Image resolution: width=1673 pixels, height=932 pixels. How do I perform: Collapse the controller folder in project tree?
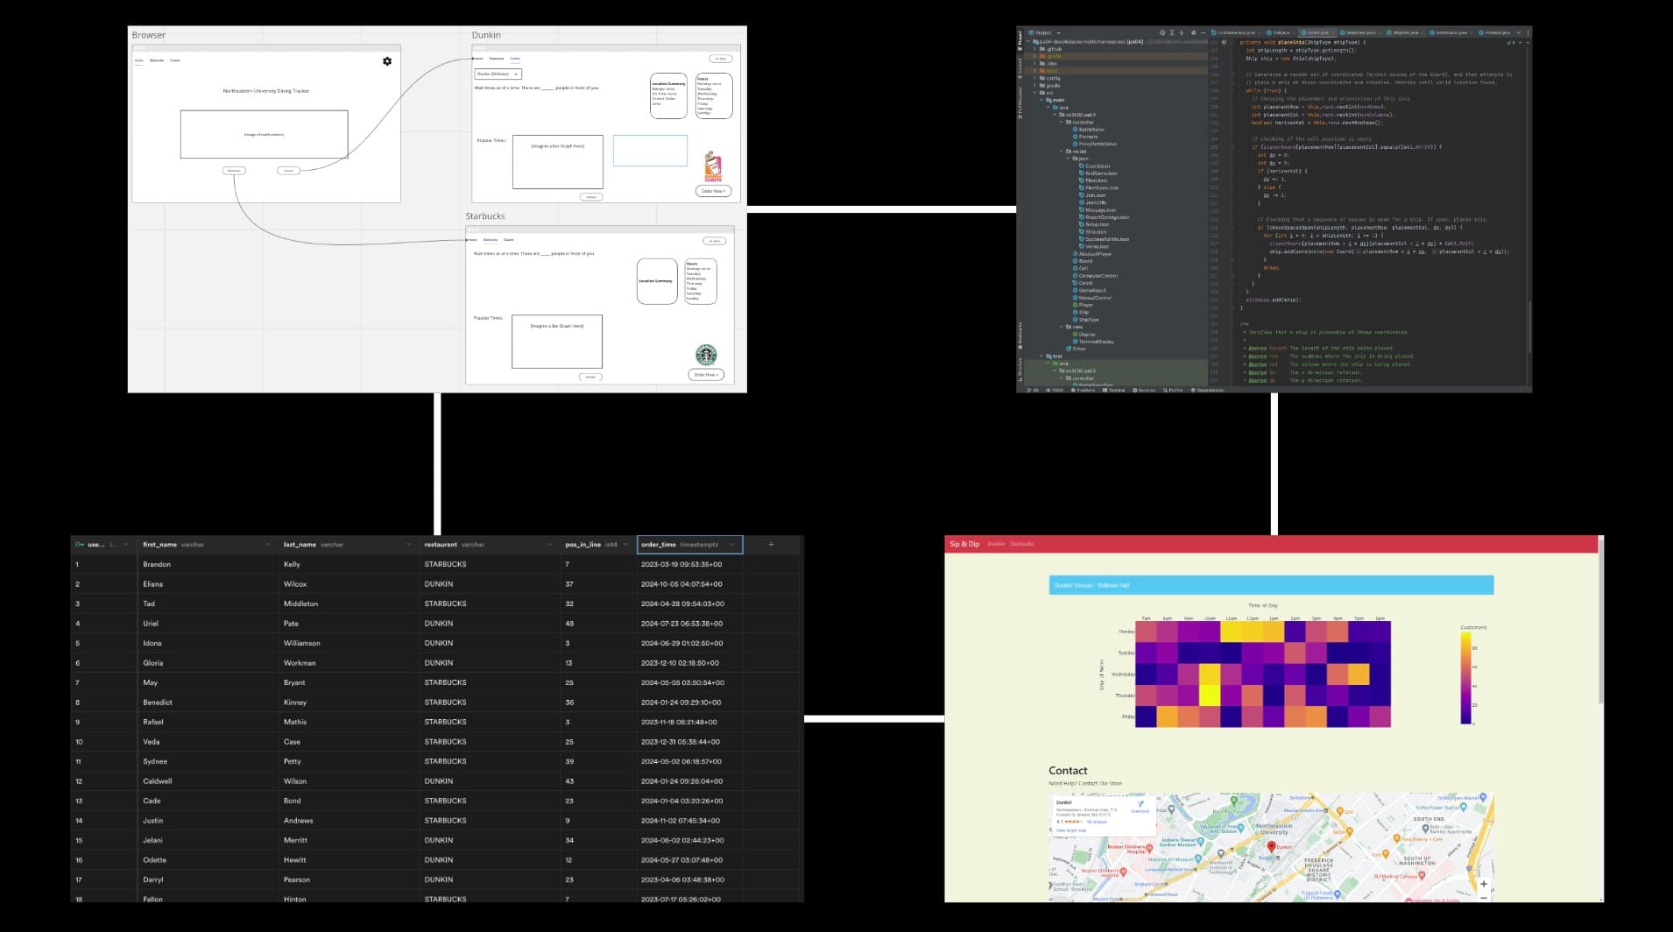1062,122
